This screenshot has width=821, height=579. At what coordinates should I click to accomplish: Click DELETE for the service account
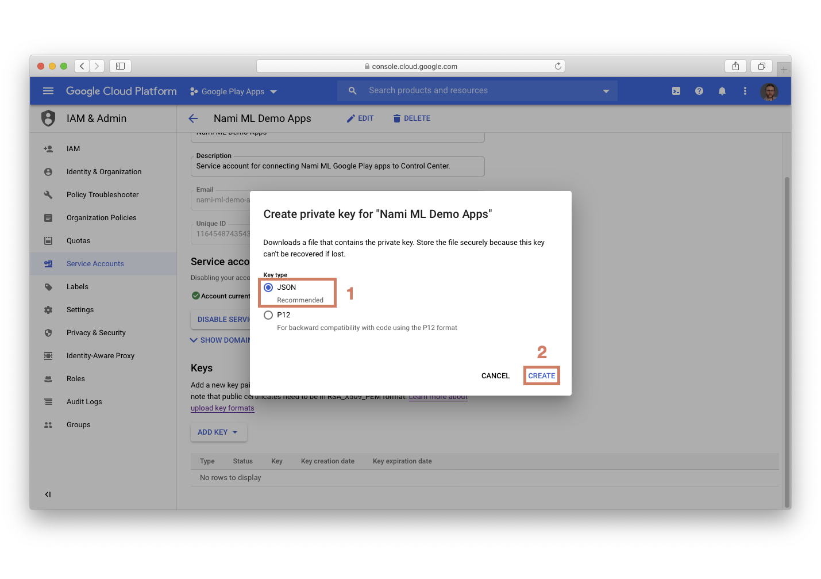click(x=412, y=118)
